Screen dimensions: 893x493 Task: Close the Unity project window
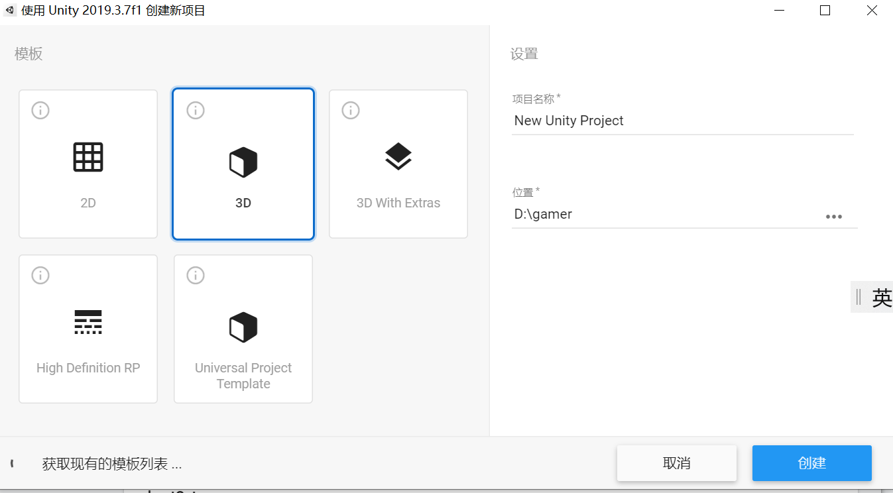click(872, 11)
